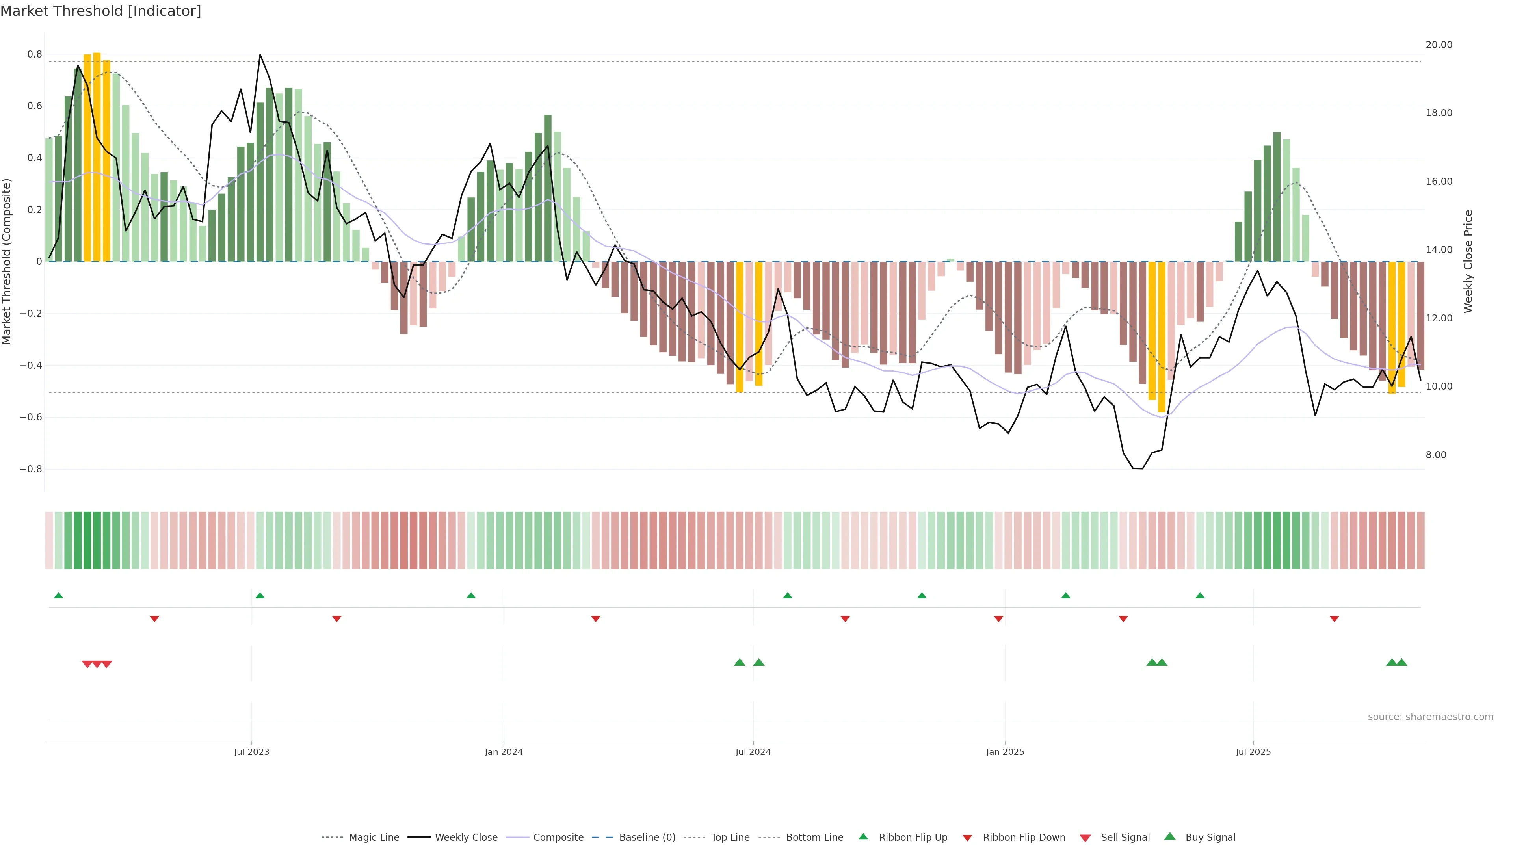The image size is (1513, 851).
Task: Click Jan 2024 x-axis label
Action: click(504, 752)
